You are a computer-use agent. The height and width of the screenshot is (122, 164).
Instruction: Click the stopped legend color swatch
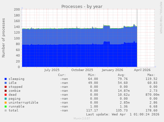click(x=6, y=87)
